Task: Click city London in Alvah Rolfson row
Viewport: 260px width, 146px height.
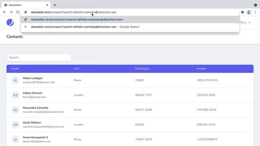Action: 78,125
